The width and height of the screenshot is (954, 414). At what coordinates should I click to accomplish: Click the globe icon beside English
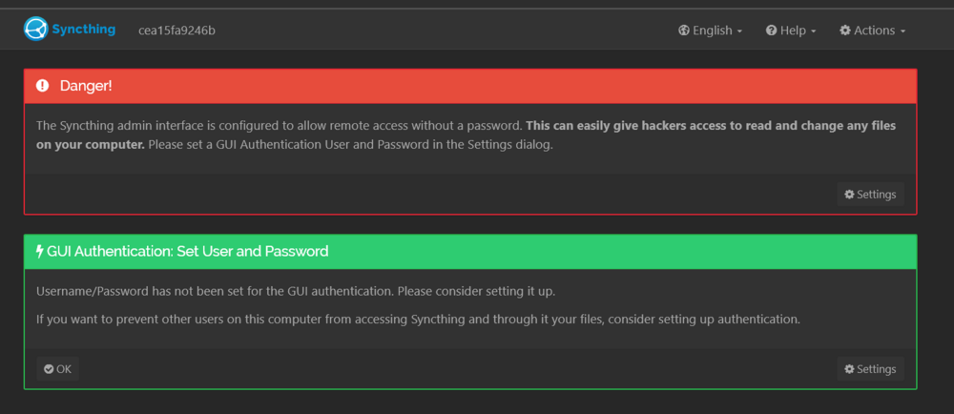(684, 31)
